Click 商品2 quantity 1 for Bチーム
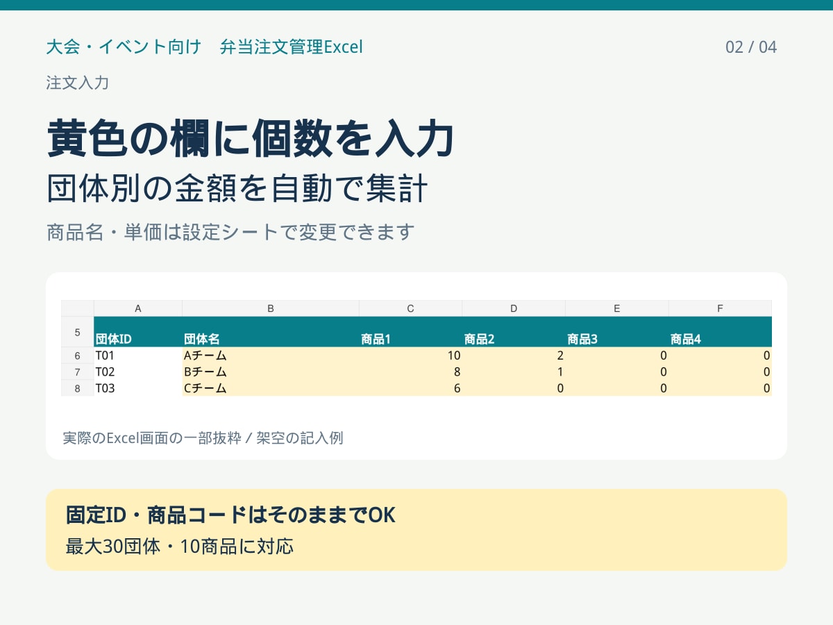Image resolution: width=833 pixels, height=625 pixels. [514, 372]
